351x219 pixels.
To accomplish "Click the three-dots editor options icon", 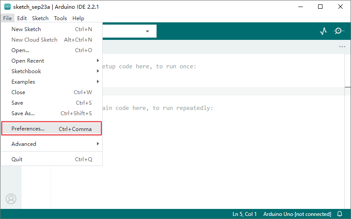I will pyautogui.click(x=342, y=47).
